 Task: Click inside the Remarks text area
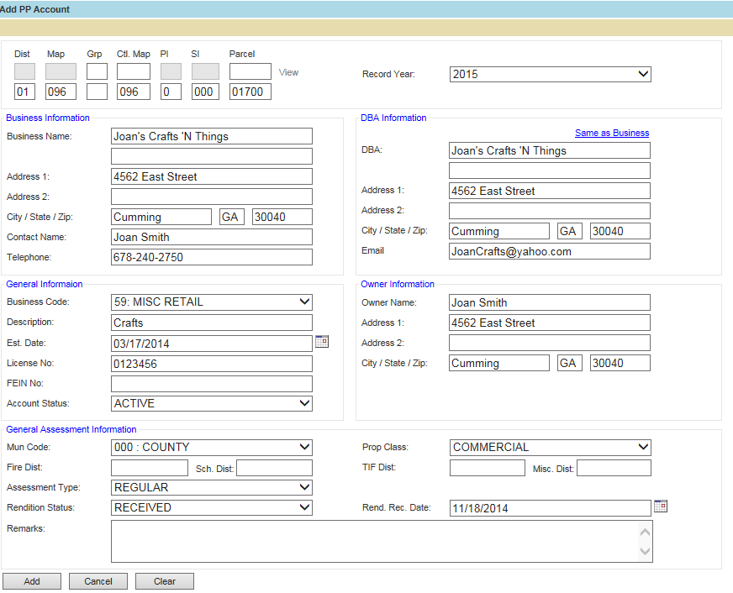tap(374, 541)
